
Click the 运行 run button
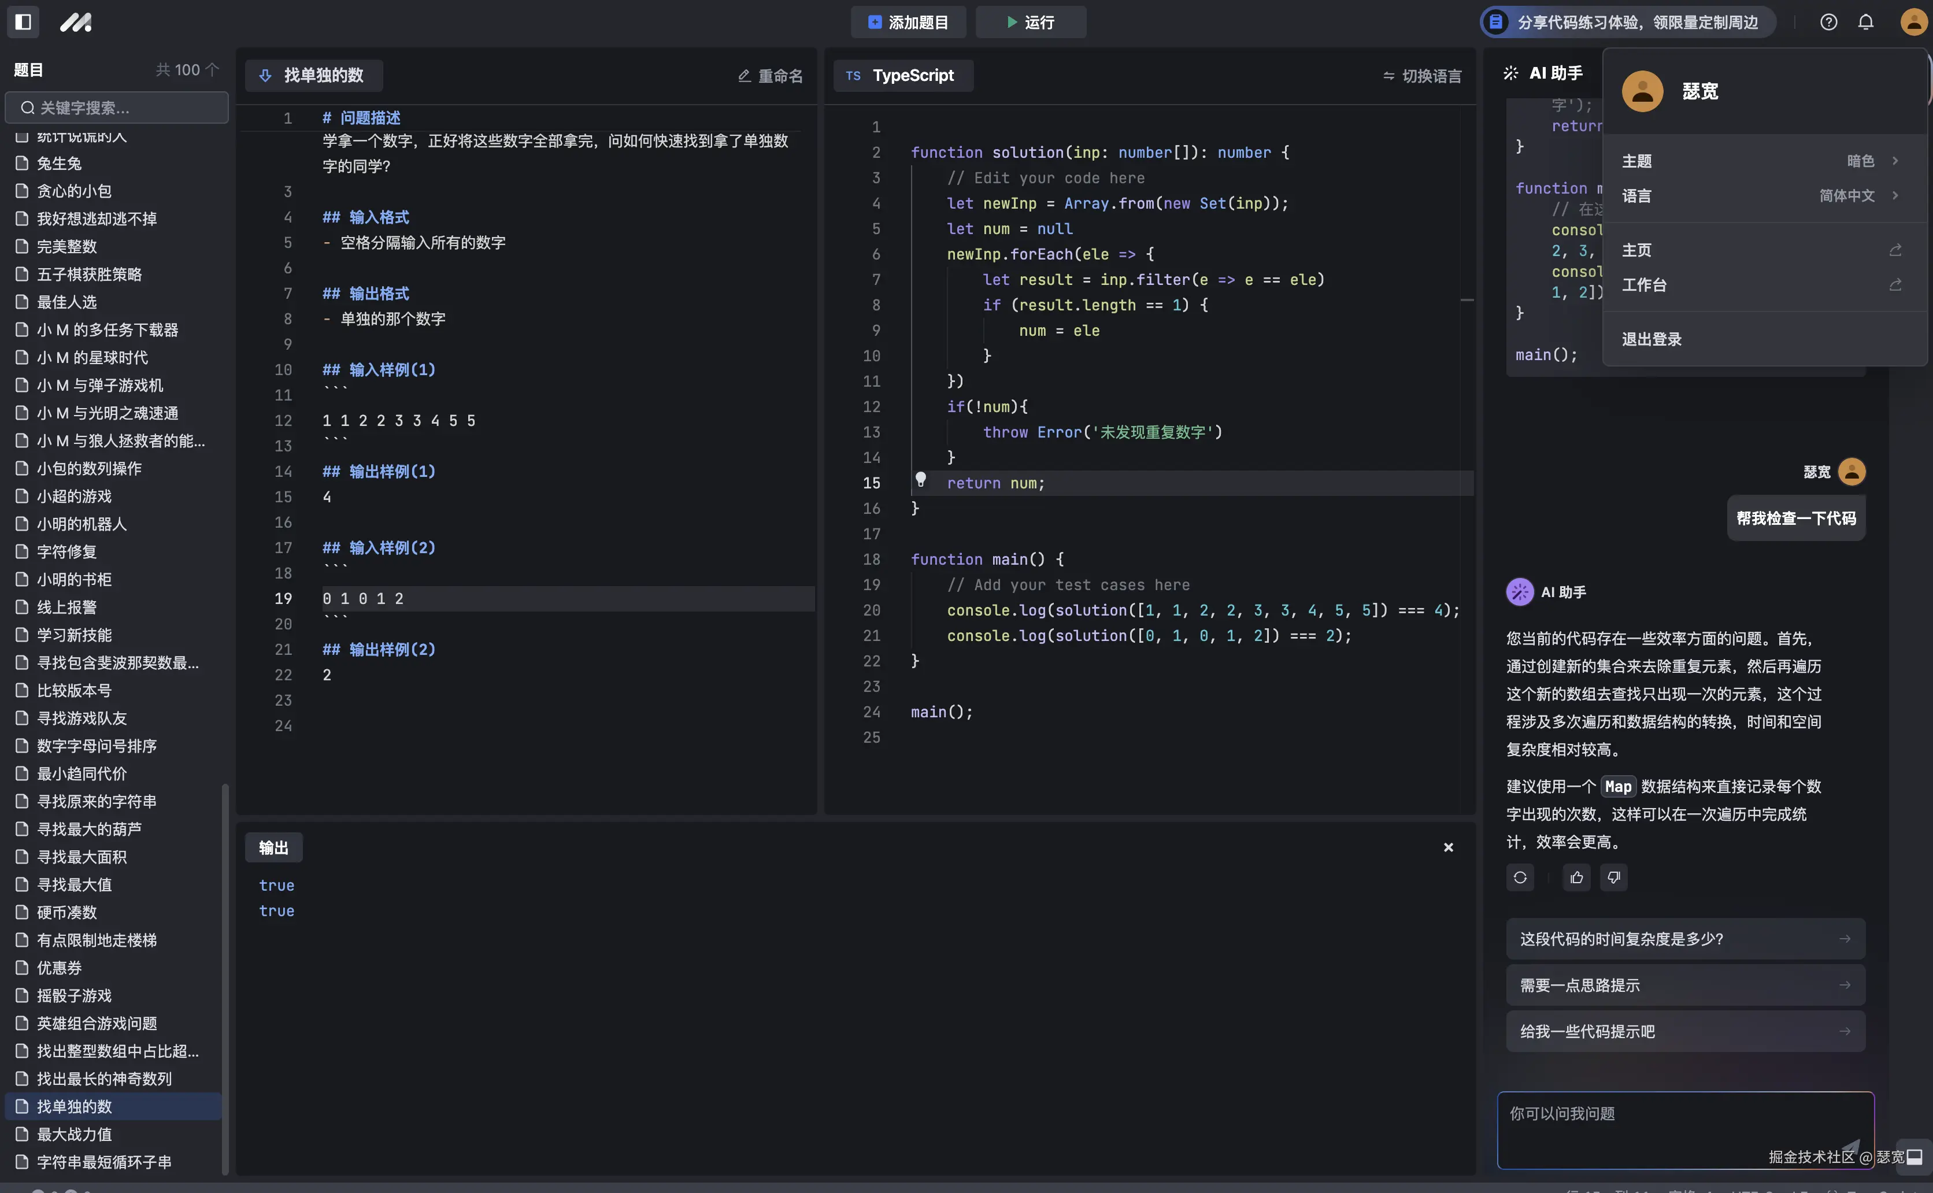tap(1031, 22)
